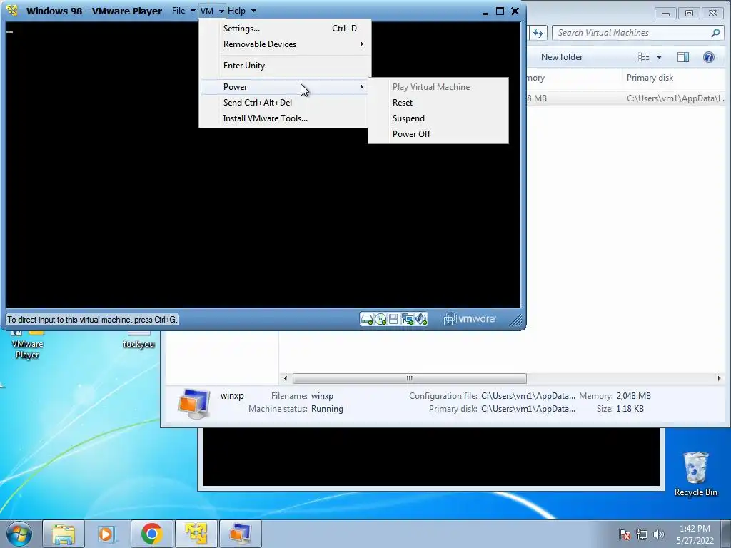Click the hard disk status icon in VMware Player

(x=367, y=319)
